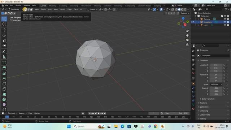Image resolution: width=231 pixels, height=130 pixels.
Task: Click play animation button
Action: pyautogui.click(x=99, y=113)
